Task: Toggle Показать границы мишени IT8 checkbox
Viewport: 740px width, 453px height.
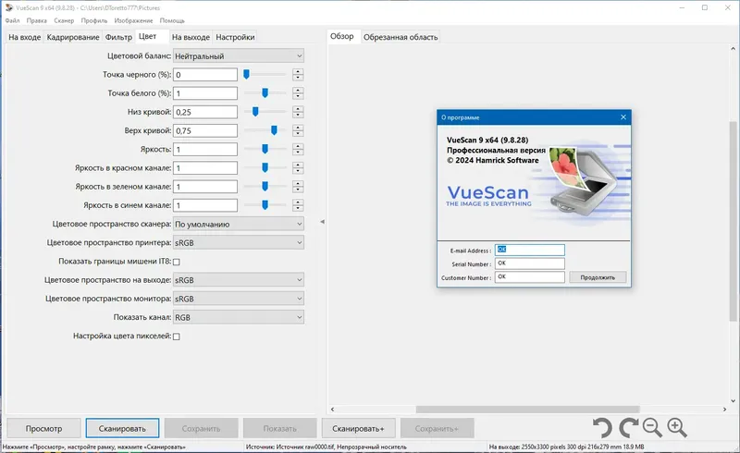Action: pyautogui.click(x=177, y=262)
